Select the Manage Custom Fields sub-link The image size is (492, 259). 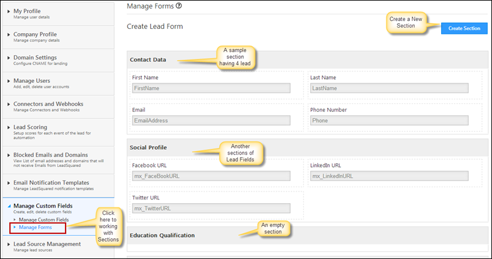pos(44,219)
